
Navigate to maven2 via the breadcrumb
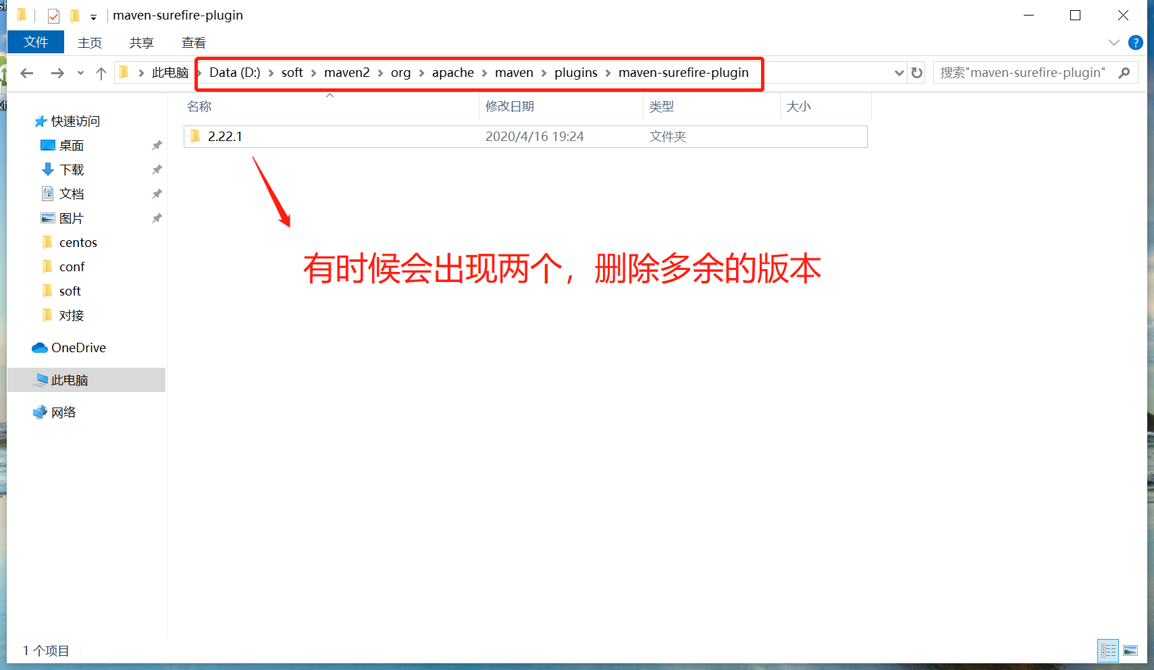pyautogui.click(x=347, y=72)
